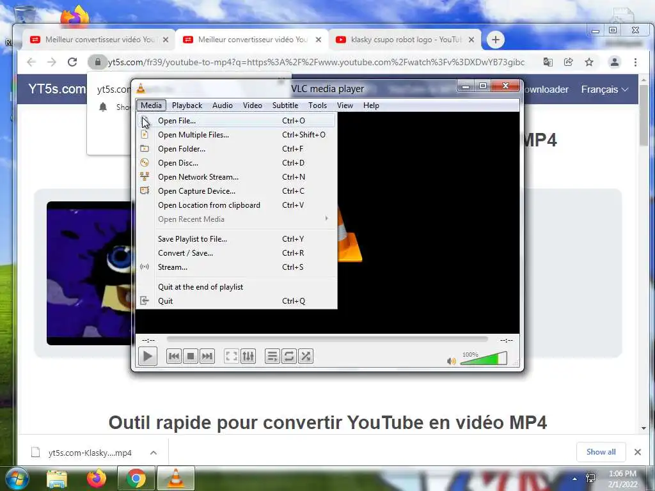
Task: Open a new Chrome tab
Action: (496, 40)
